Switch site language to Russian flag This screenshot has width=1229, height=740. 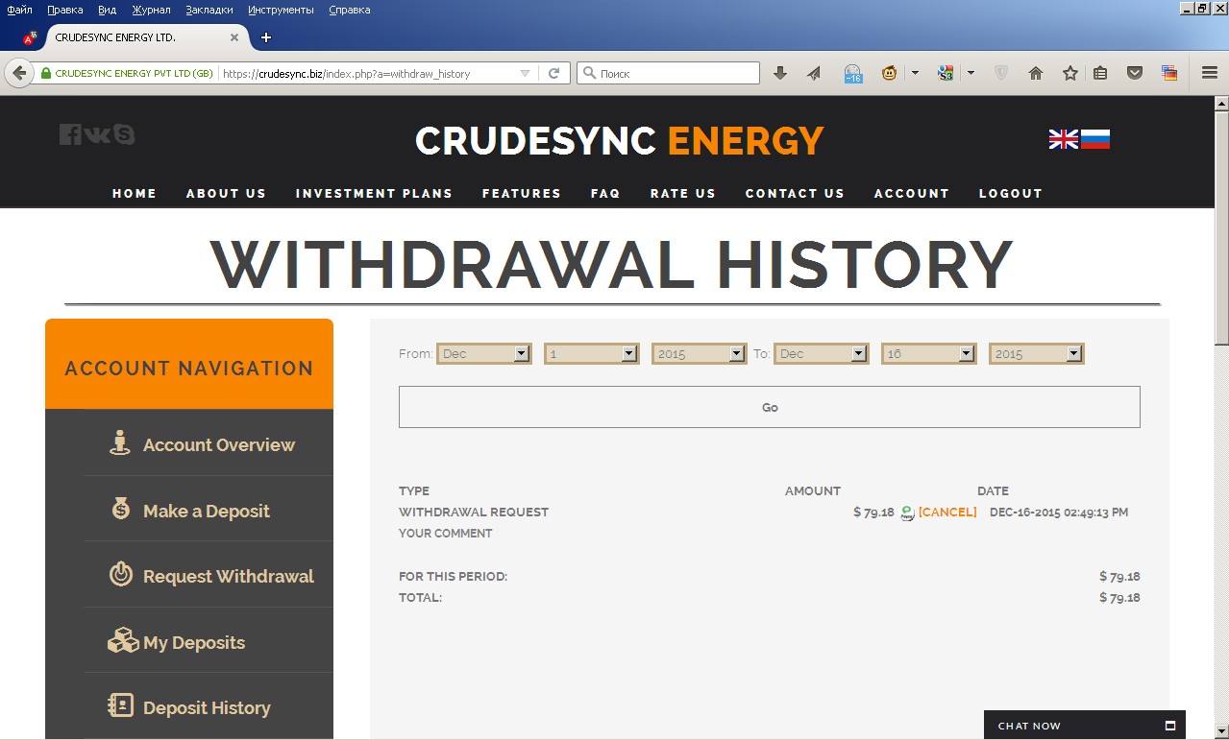1095,139
